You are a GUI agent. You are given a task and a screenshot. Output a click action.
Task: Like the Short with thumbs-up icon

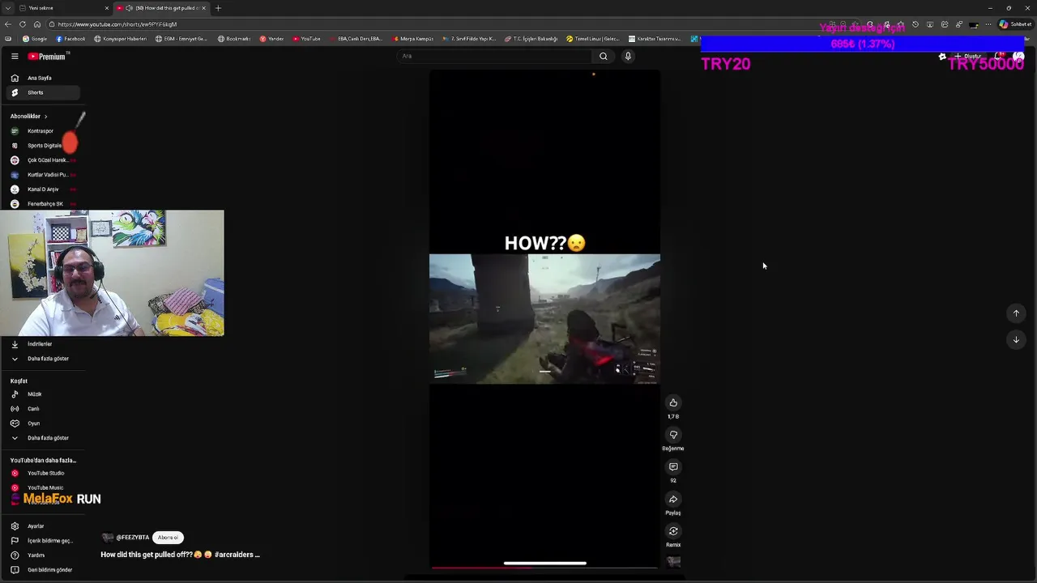tap(673, 402)
